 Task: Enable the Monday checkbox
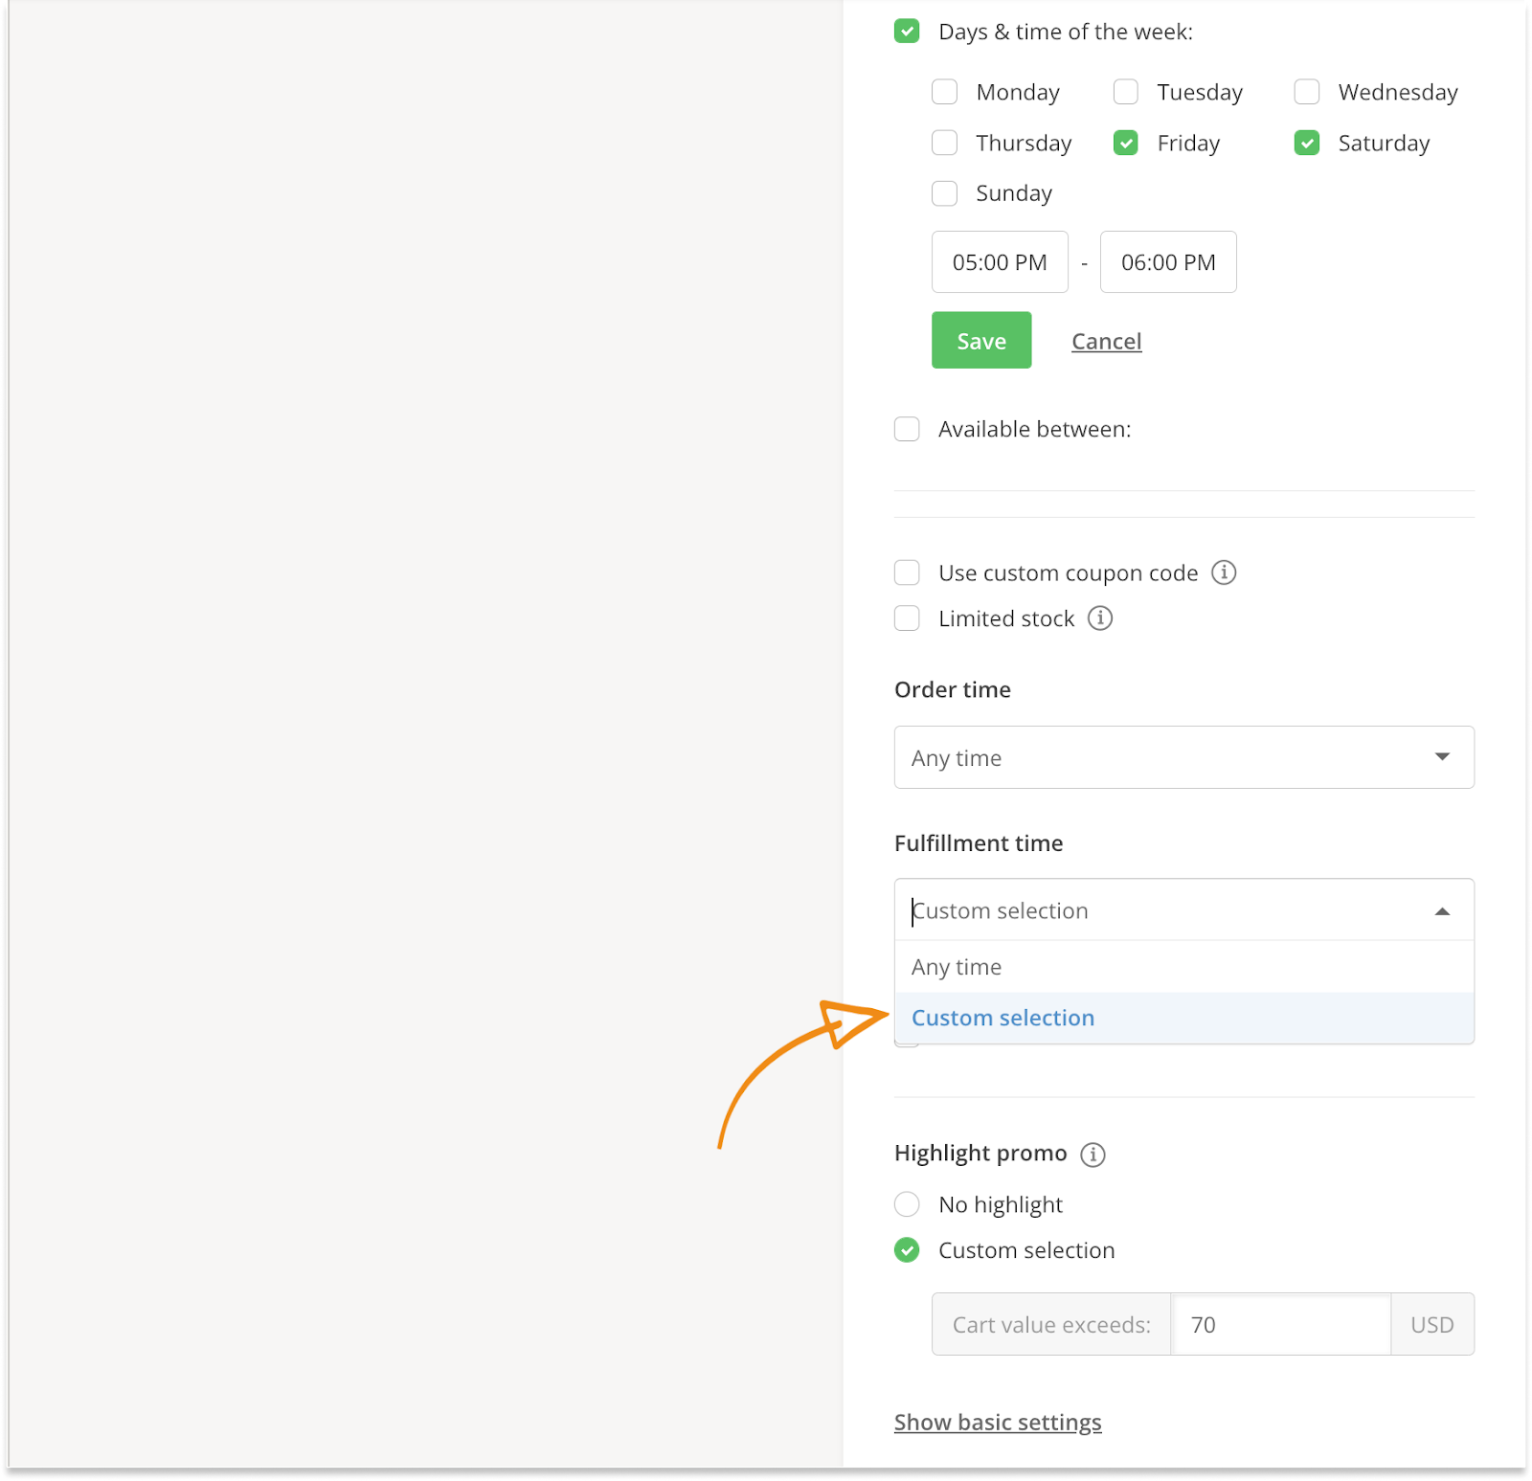945,92
